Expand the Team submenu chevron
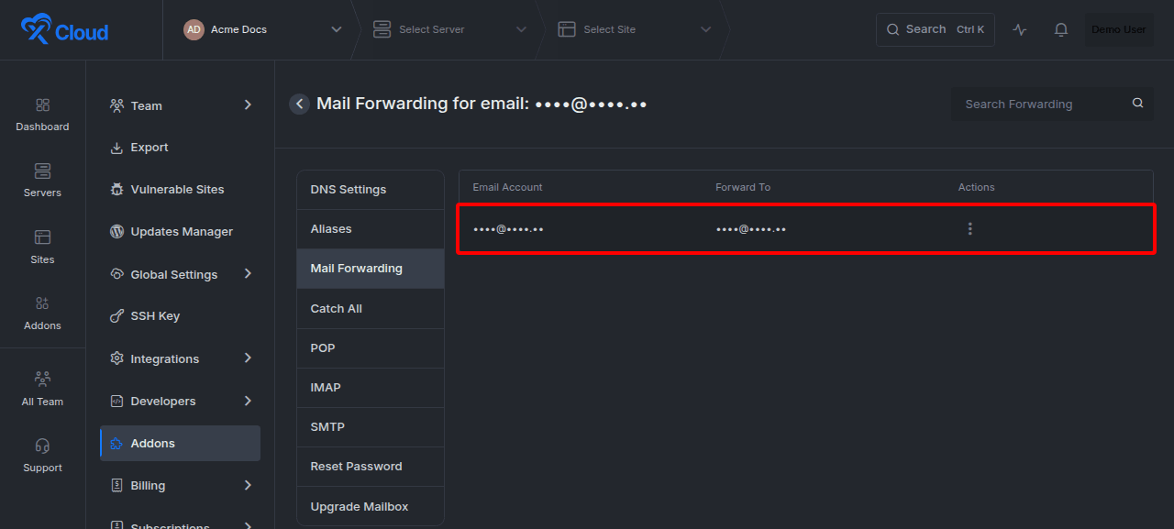Viewport: 1174px width, 529px height. coord(248,105)
